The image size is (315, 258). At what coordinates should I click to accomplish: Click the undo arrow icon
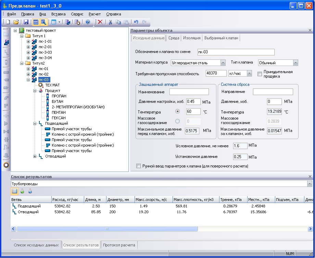point(136,22)
